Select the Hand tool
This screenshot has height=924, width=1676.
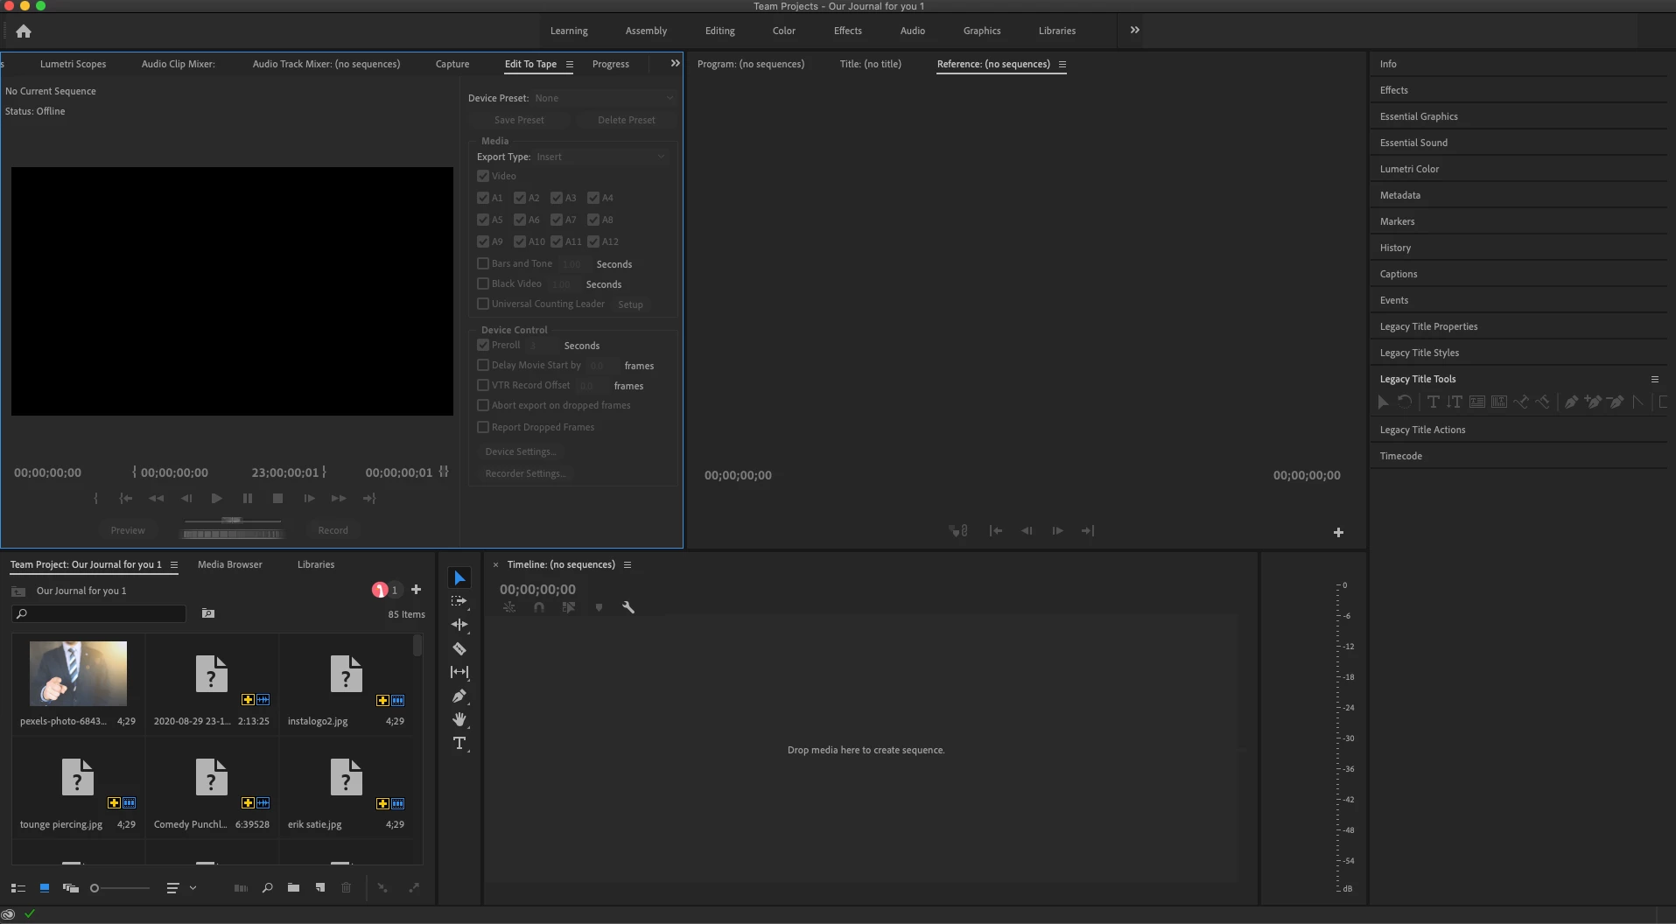click(459, 719)
